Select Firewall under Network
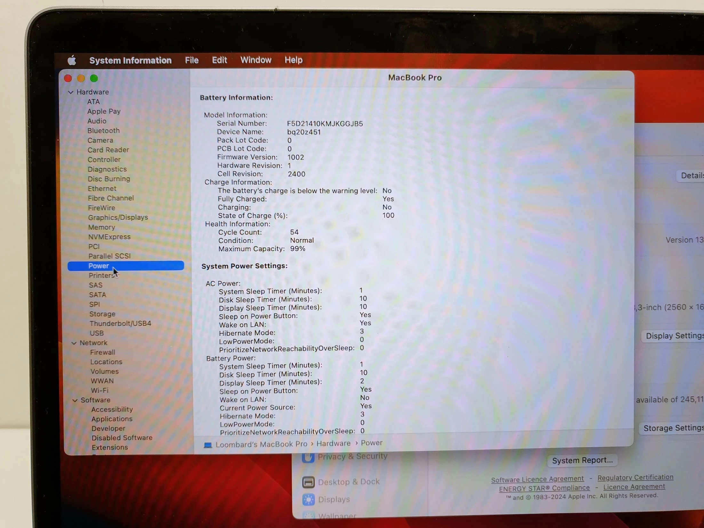The image size is (704, 528). pos(103,352)
